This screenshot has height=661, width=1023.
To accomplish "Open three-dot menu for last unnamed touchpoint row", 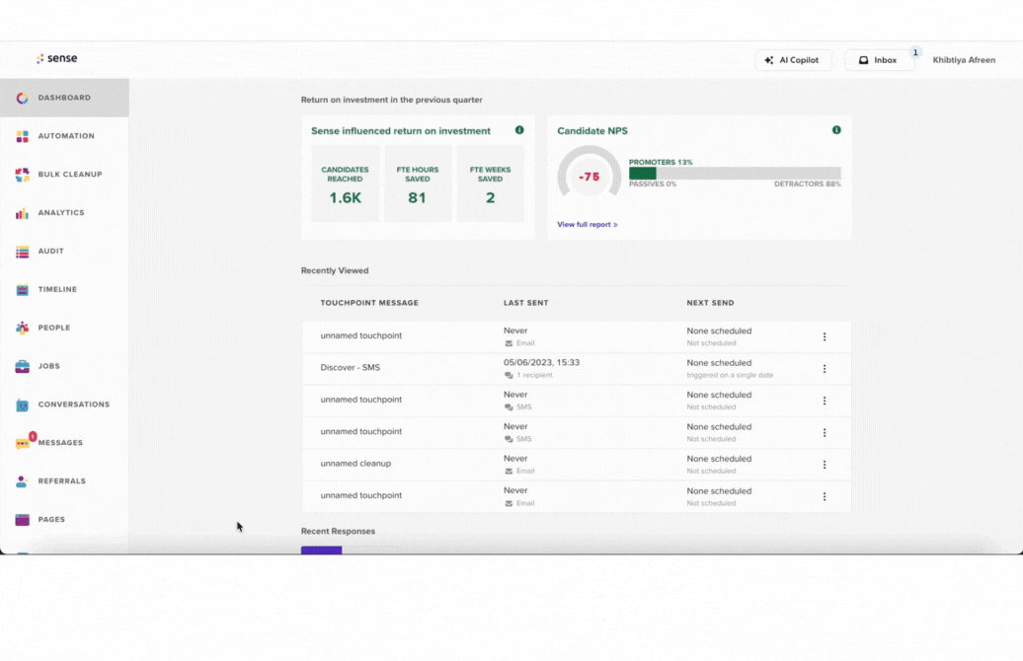I will click(x=824, y=496).
